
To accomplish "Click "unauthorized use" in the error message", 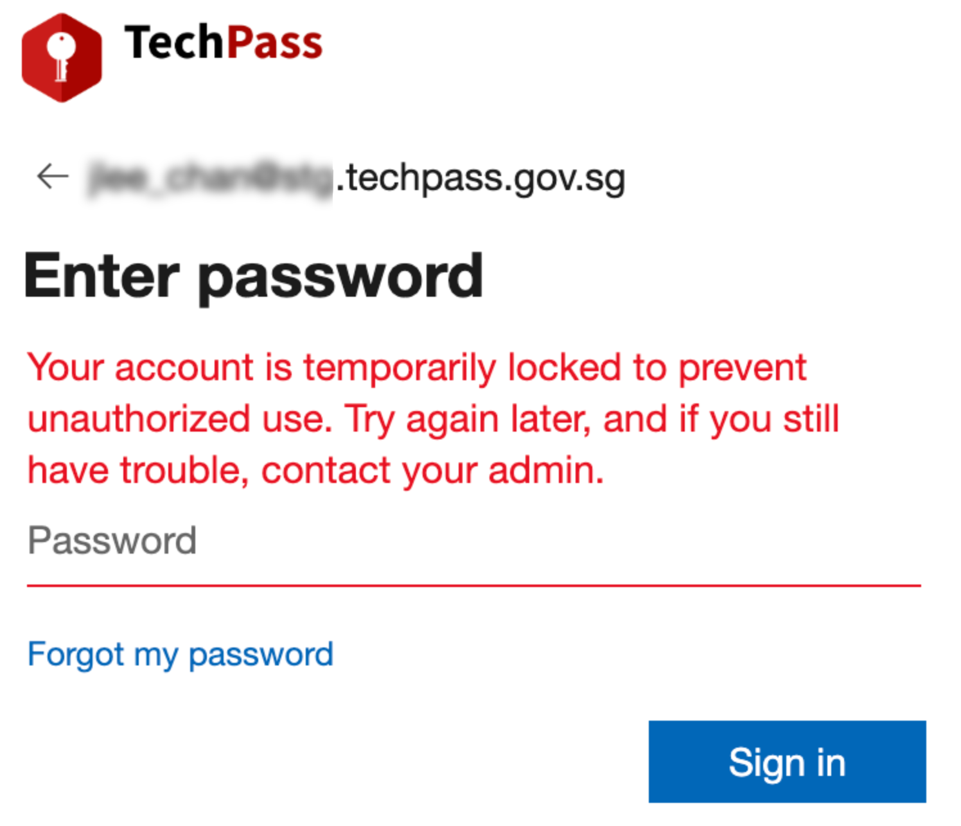I will pyautogui.click(x=179, y=419).
